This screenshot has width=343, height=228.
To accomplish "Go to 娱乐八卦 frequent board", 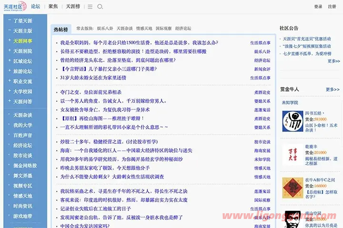I will click(x=105, y=29).
